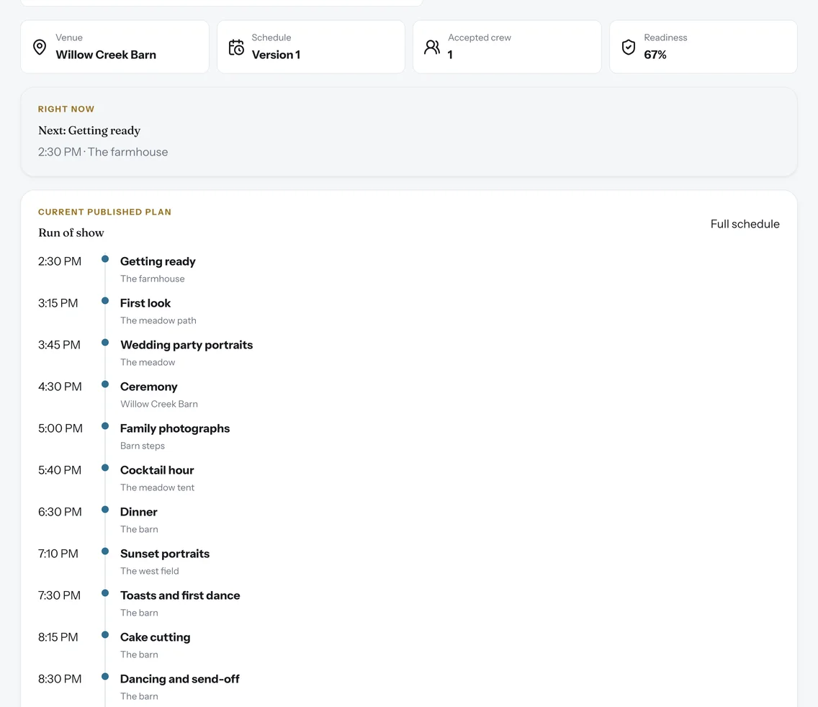Click the Barn steps location text
The image size is (818, 707).
point(143,446)
